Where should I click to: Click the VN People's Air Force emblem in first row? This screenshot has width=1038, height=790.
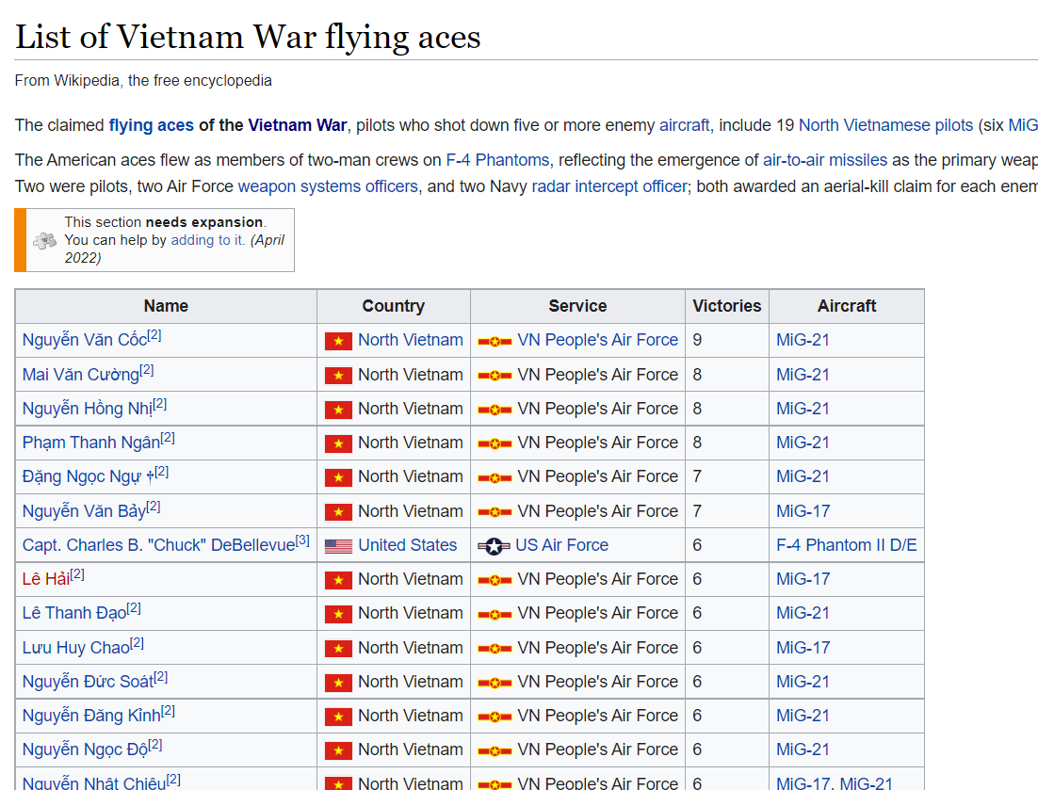coord(495,342)
